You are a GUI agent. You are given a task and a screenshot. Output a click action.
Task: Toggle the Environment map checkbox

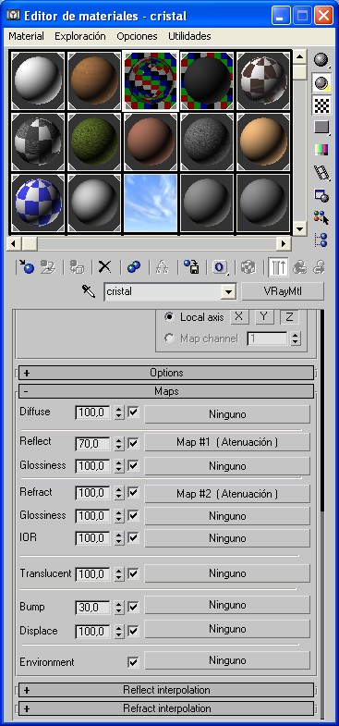click(x=133, y=662)
